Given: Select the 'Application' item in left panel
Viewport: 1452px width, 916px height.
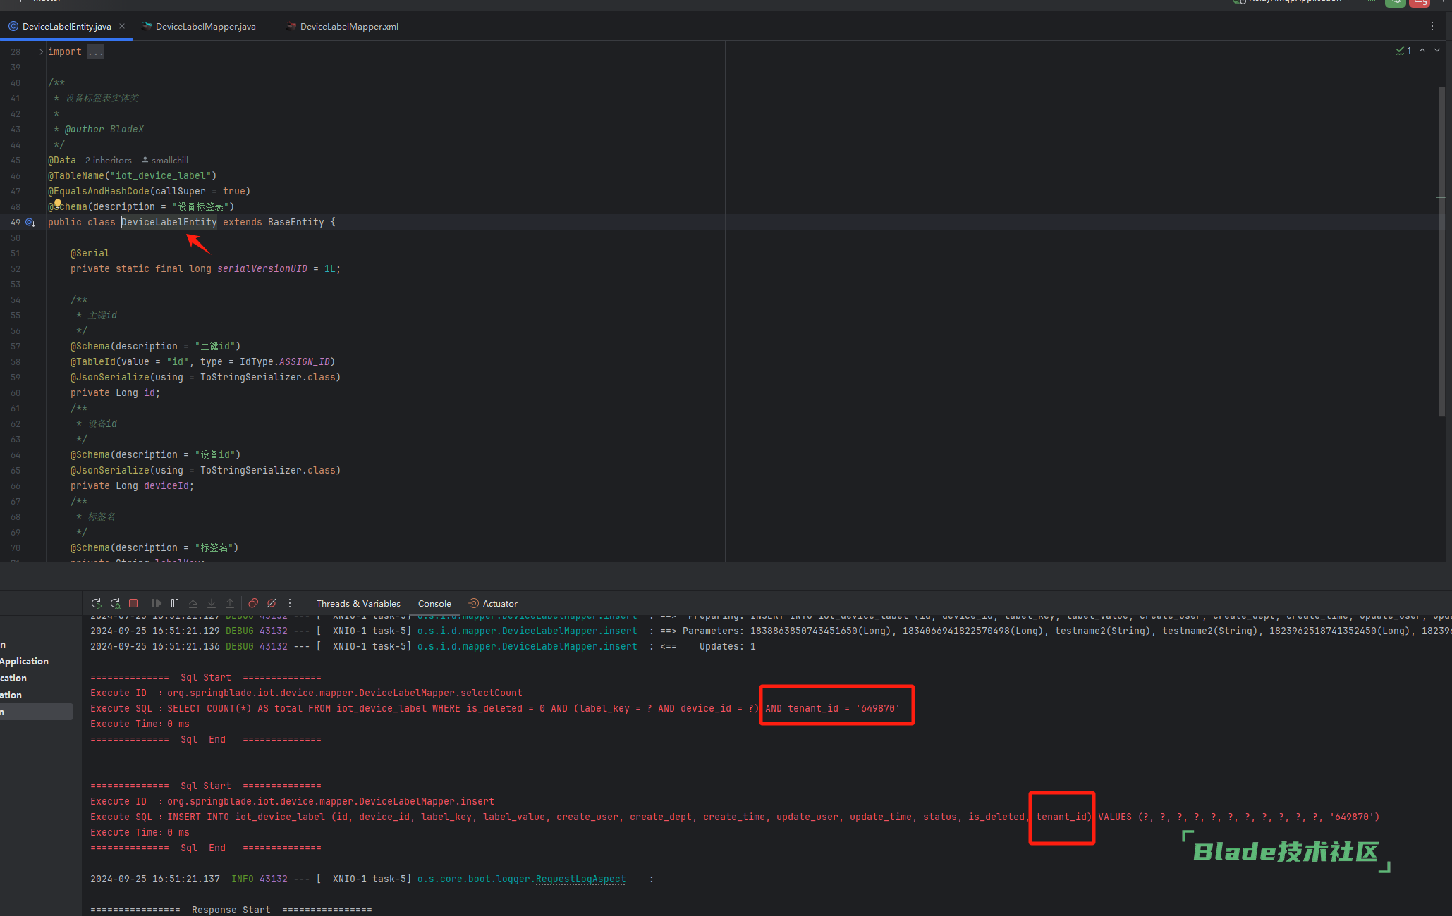Looking at the screenshot, I should pyautogui.click(x=24, y=661).
